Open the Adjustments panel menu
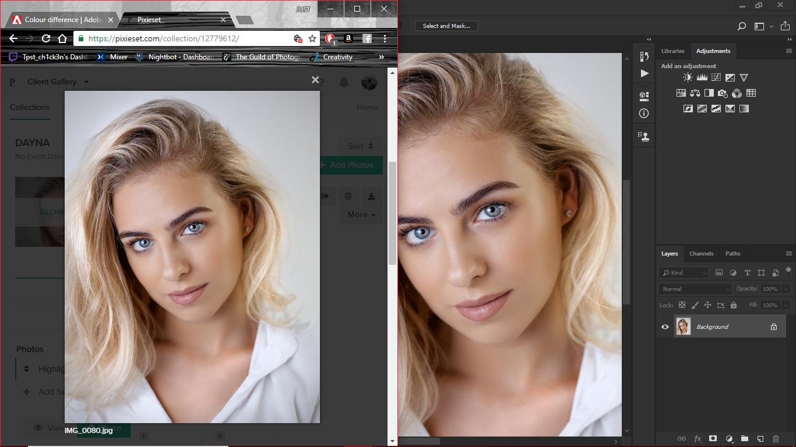 click(788, 51)
